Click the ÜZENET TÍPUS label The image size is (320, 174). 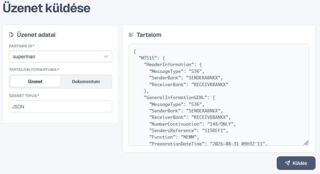pos(23,96)
